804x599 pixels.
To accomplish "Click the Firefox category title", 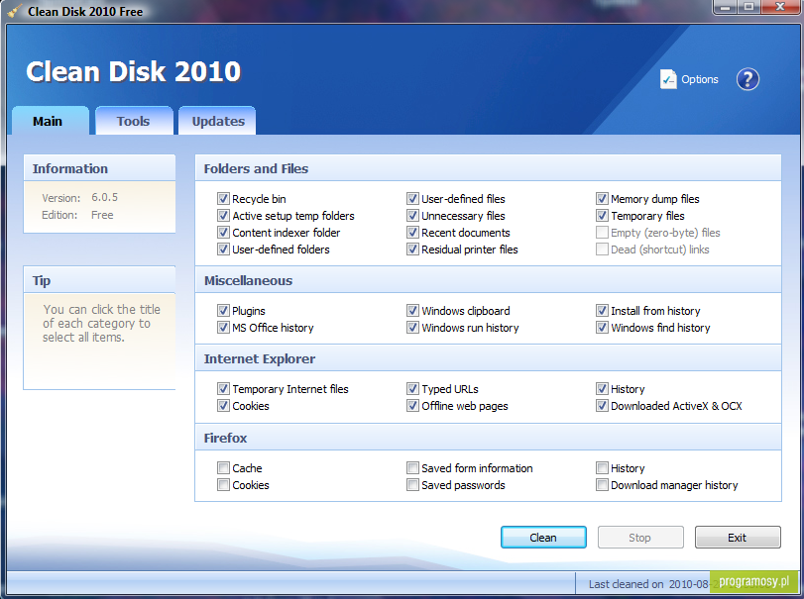I will tap(226, 438).
